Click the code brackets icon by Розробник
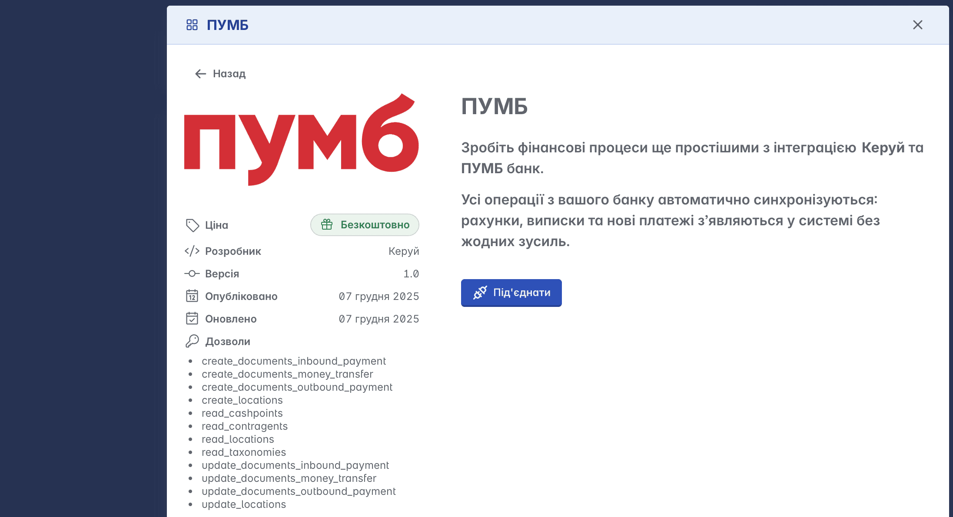The width and height of the screenshot is (953, 517). point(192,251)
